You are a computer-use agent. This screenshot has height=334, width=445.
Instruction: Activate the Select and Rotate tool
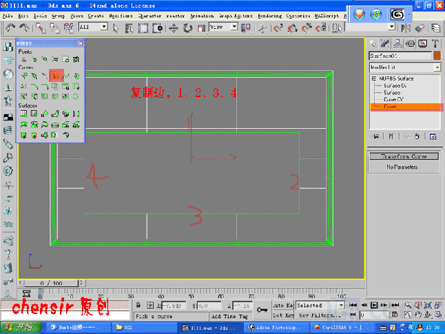coord(187,28)
